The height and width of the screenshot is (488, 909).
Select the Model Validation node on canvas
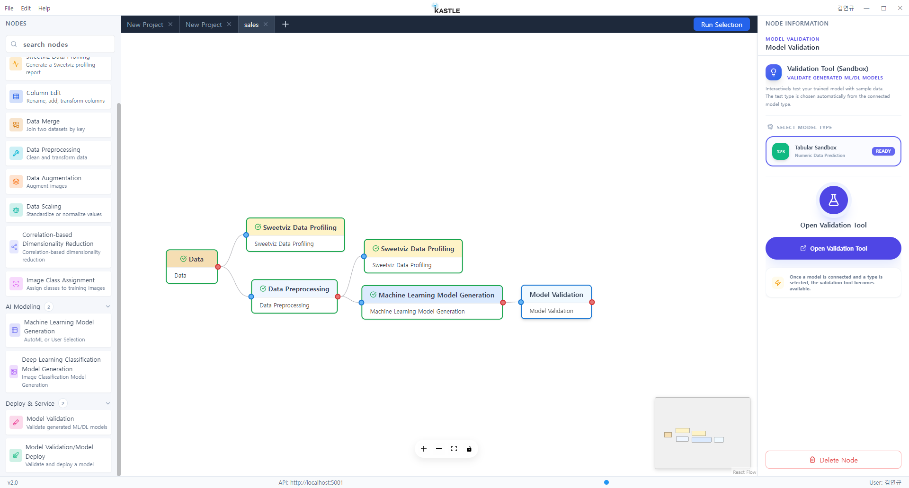(556, 302)
